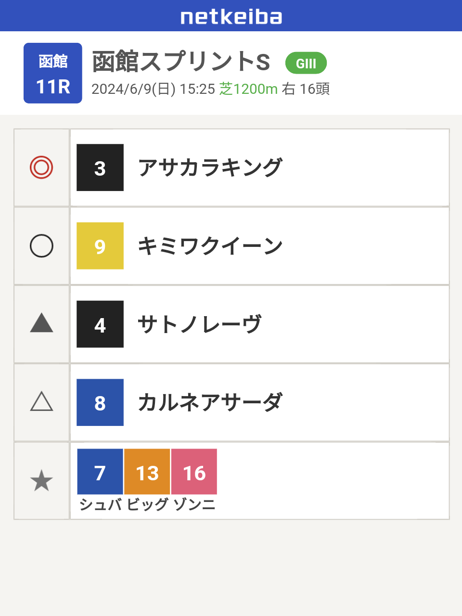Click the single circle prediction mark
This screenshot has width=462, height=616.
41,246
